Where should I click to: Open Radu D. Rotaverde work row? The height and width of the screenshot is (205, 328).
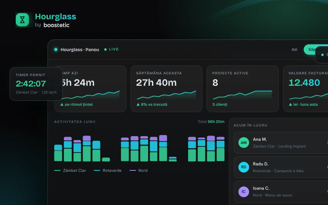(x=281, y=167)
